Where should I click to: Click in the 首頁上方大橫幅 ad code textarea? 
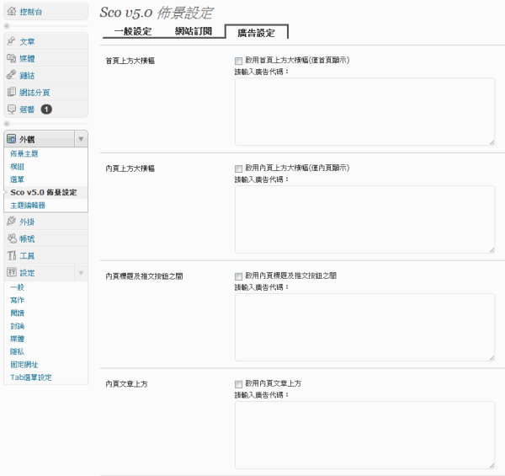[x=364, y=111]
